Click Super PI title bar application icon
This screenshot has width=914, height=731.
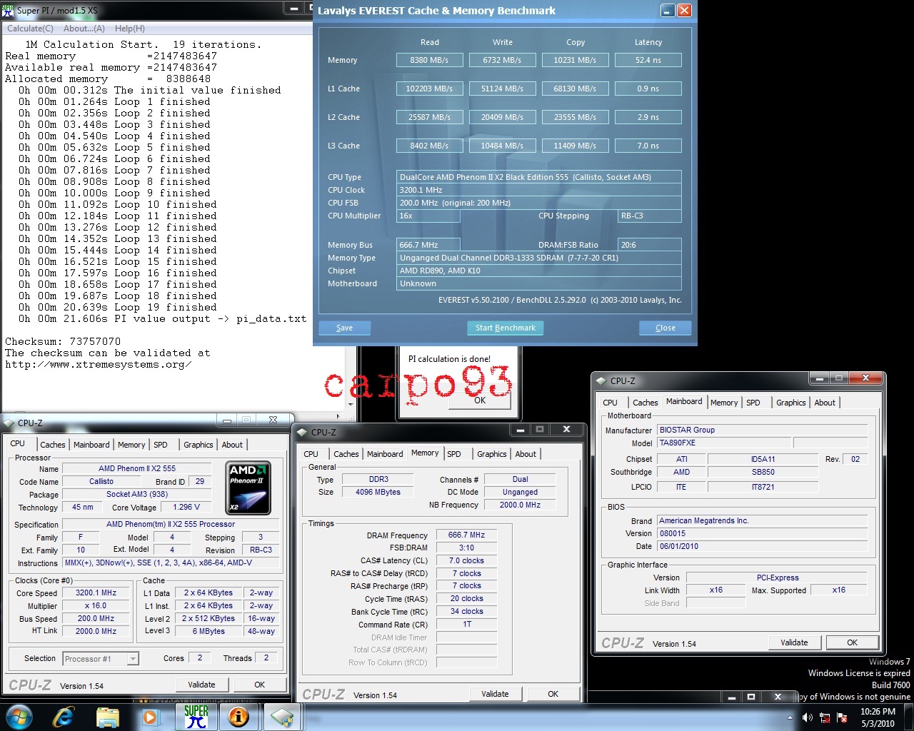coord(9,10)
